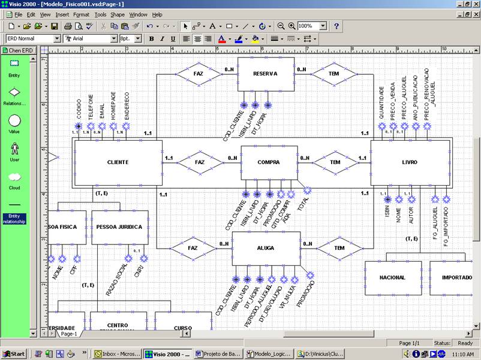Select the Text tool
481x360 pixels.
click(x=212, y=26)
